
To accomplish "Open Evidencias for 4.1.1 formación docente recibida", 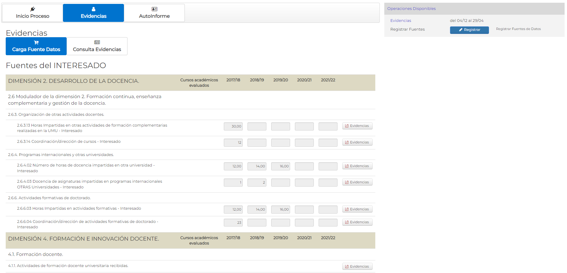I will pyautogui.click(x=357, y=266).
